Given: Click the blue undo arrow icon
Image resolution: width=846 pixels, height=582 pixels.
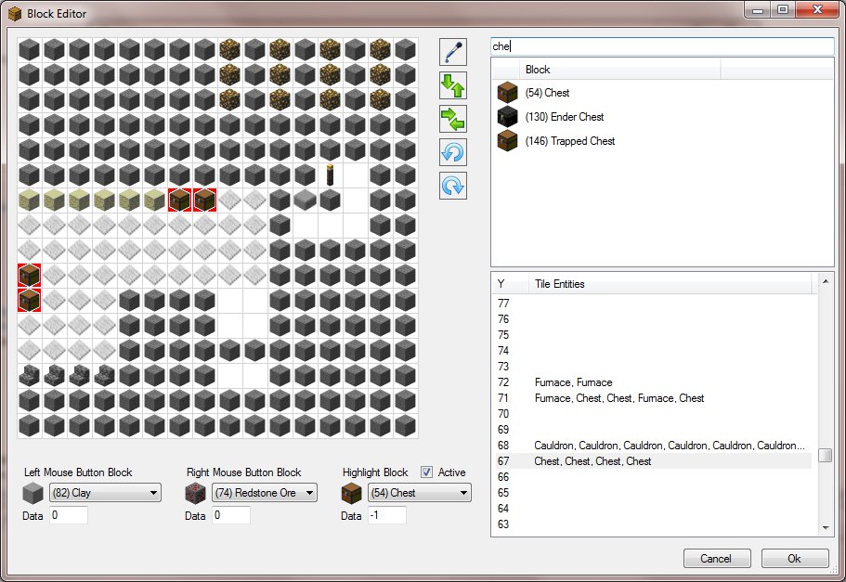Looking at the screenshot, I should tap(452, 152).
